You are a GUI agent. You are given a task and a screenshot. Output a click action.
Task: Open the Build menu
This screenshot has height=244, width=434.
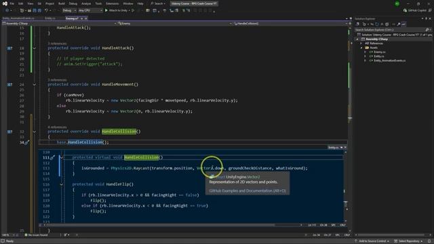(x=62, y=3)
